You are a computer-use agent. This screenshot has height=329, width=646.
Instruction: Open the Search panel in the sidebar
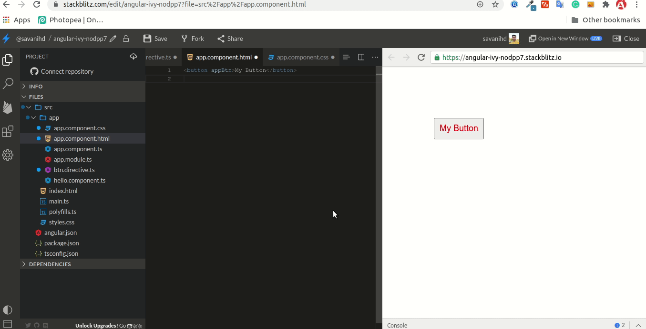[8, 84]
